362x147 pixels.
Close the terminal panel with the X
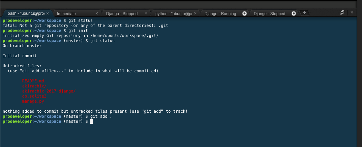coord(352,13)
